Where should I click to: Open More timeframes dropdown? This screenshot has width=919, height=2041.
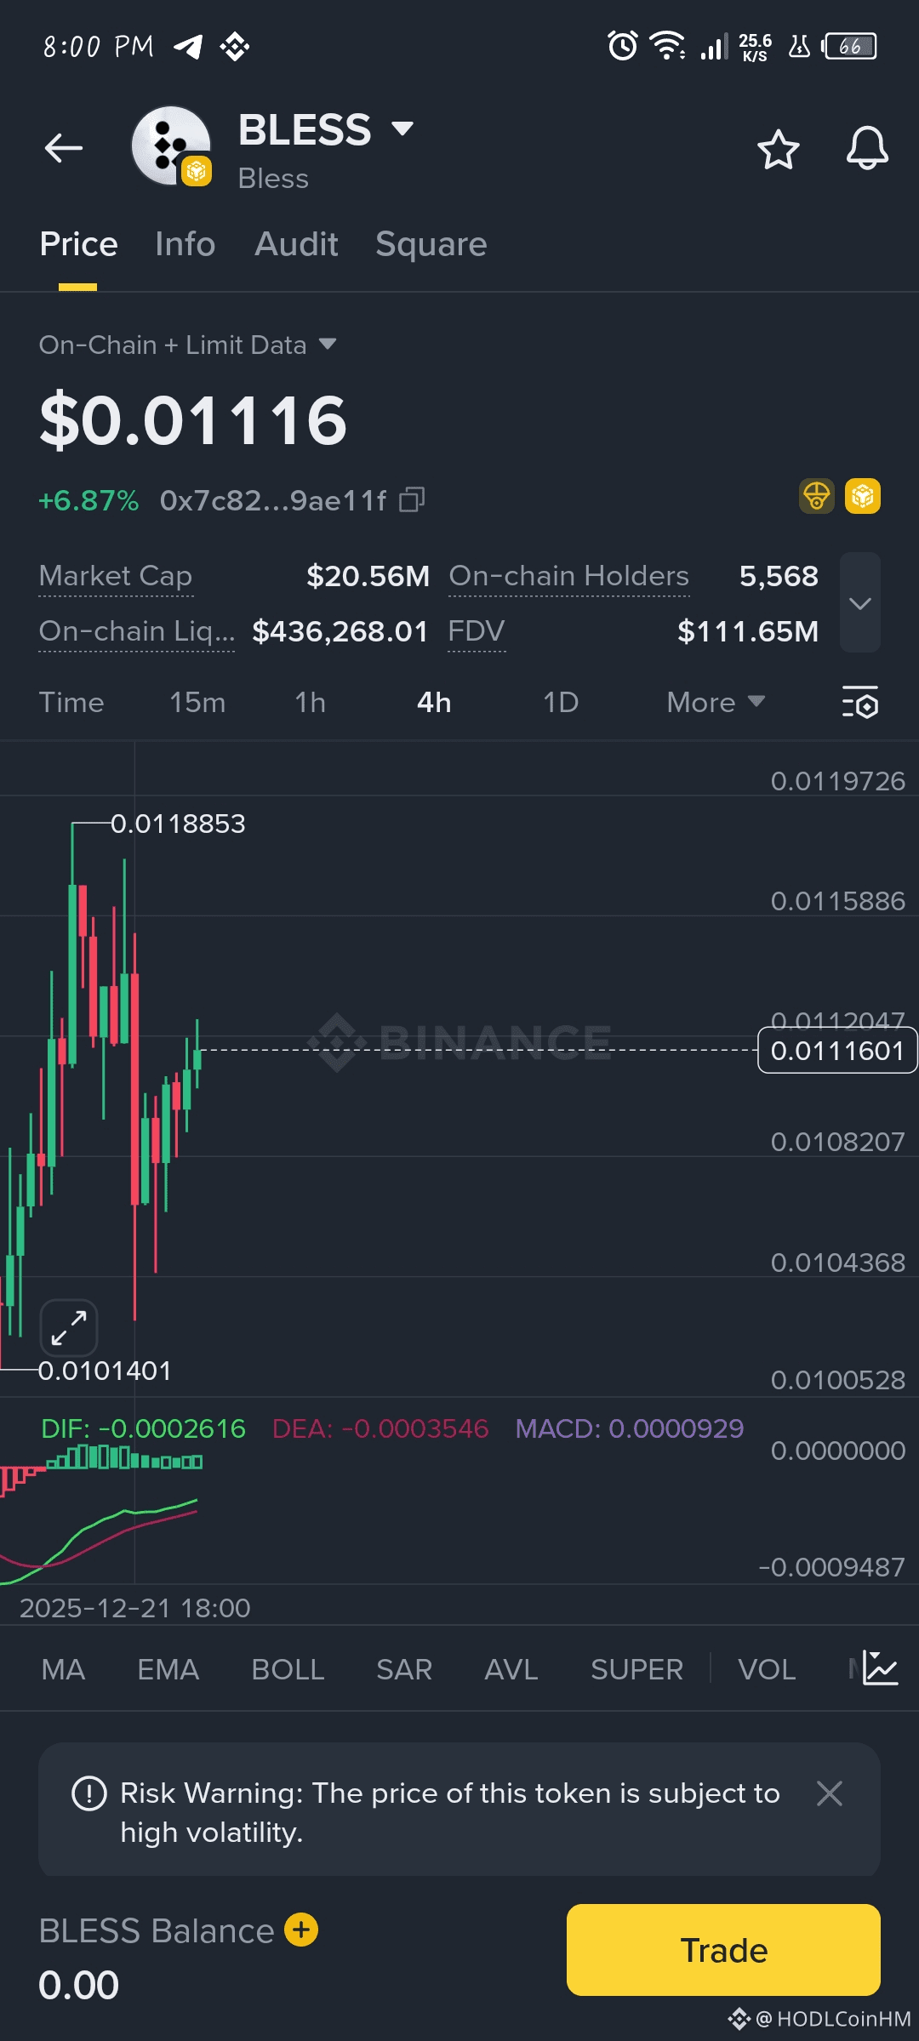click(x=716, y=702)
